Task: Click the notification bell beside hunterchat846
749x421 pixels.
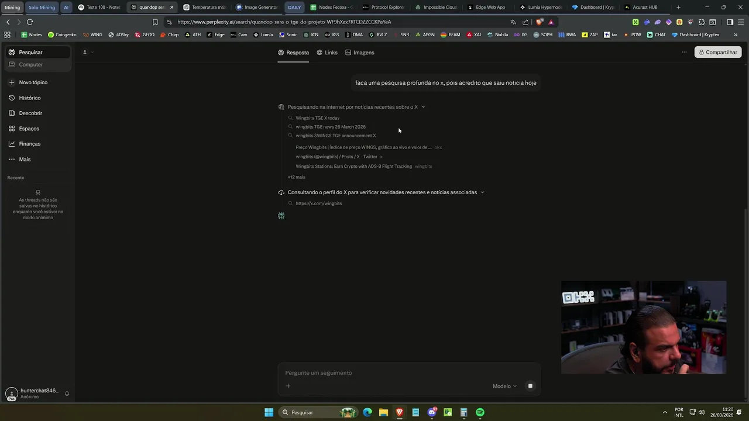Action: pyautogui.click(x=67, y=394)
